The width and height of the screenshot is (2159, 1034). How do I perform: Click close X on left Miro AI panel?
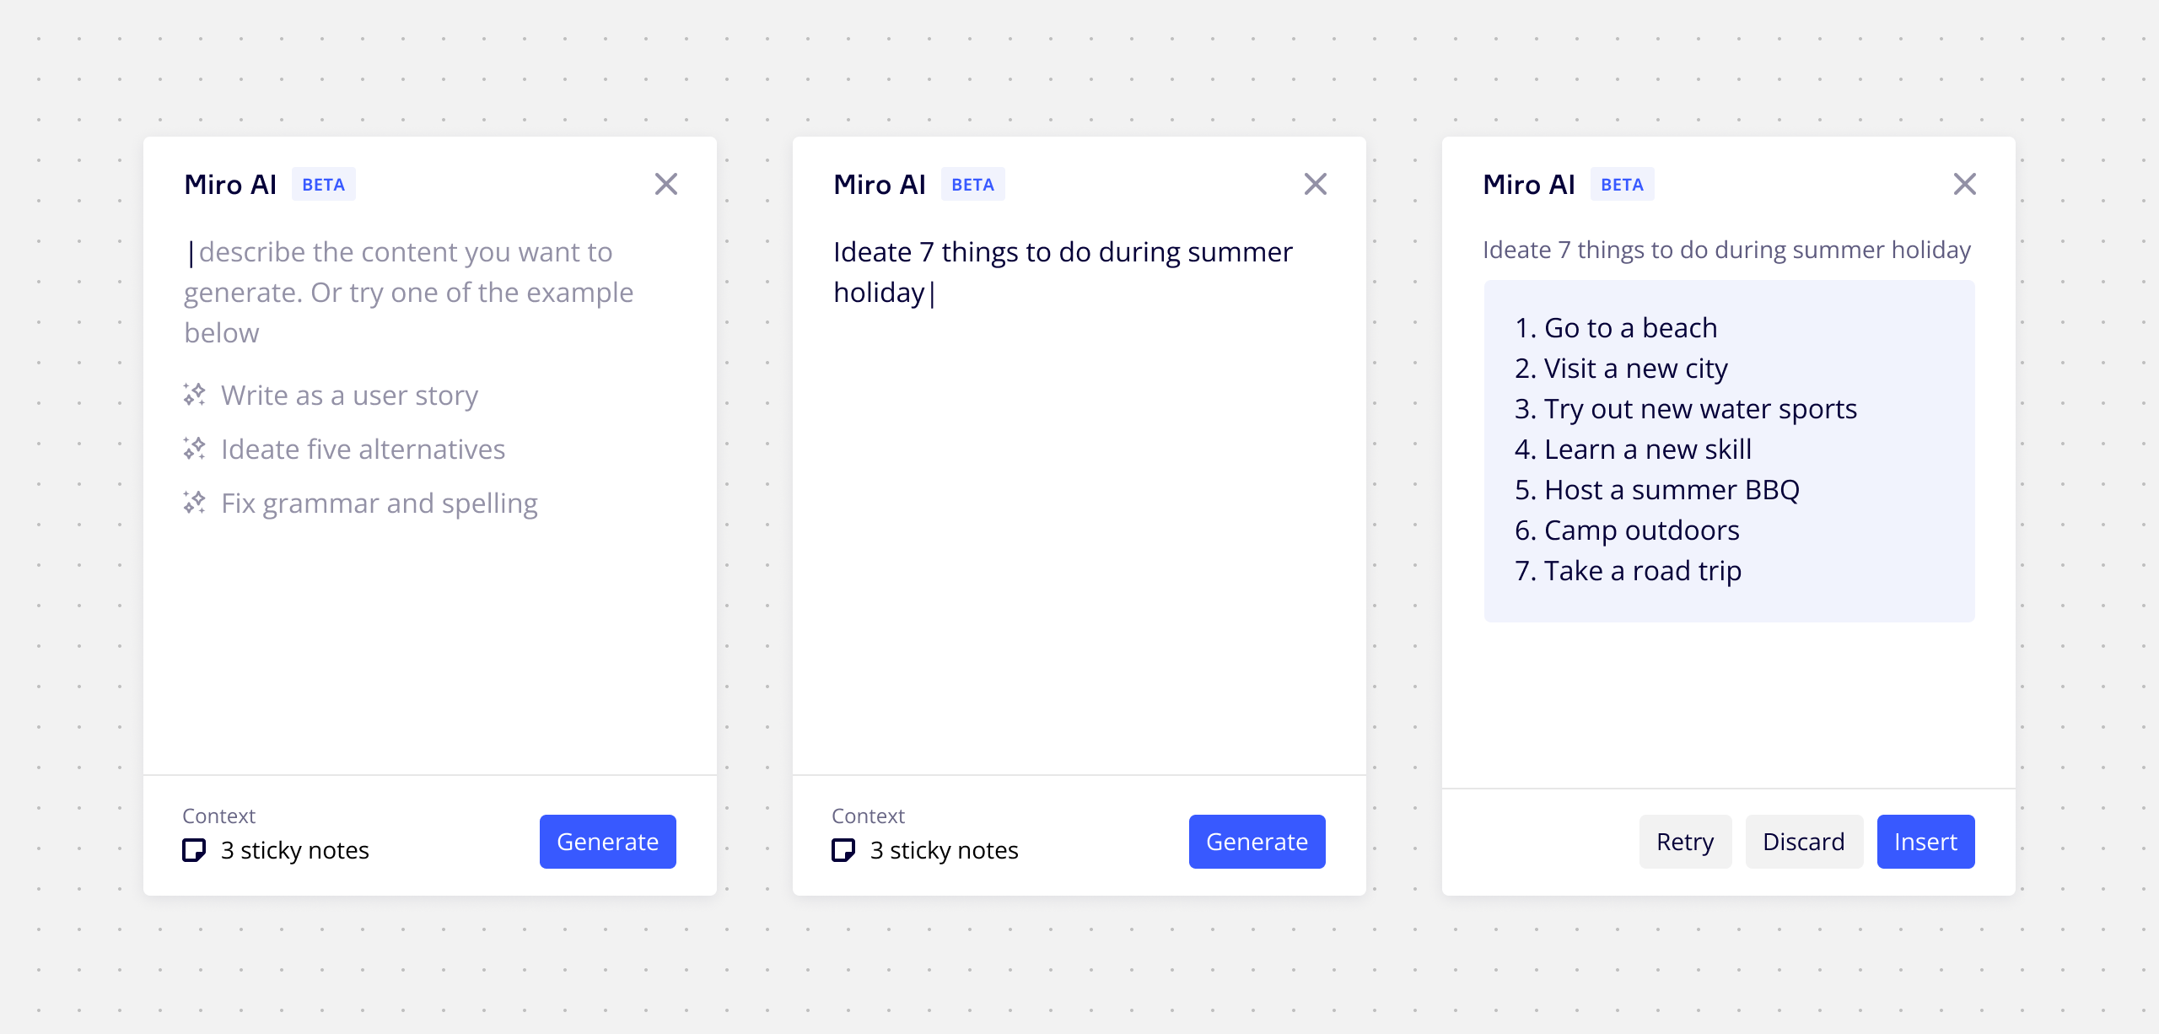(x=665, y=181)
